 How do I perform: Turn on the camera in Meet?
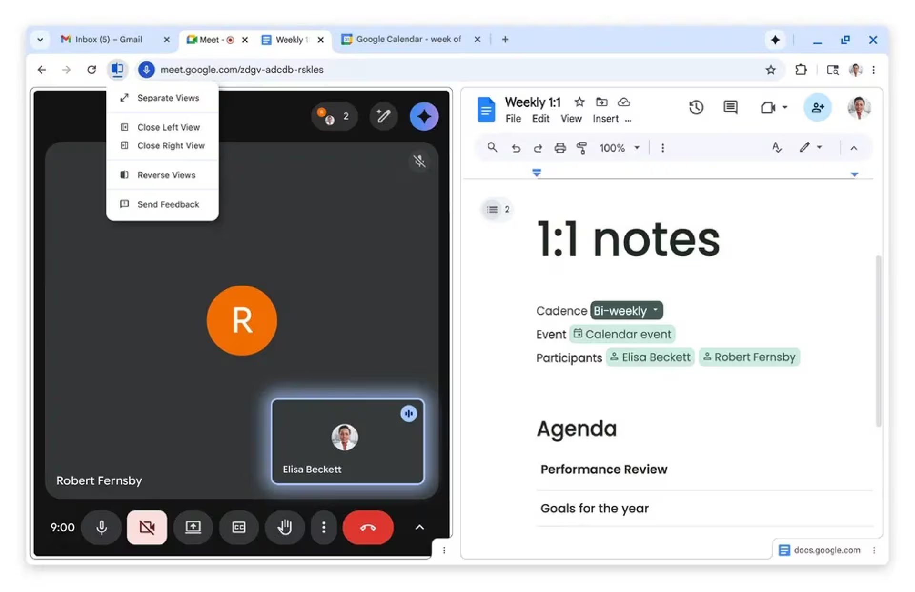[147, 528]
